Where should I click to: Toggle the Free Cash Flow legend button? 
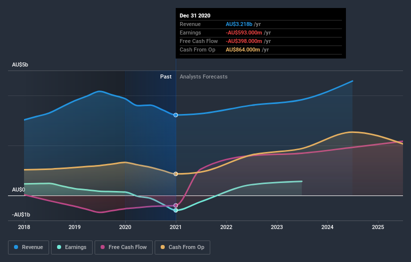coord(124,247)
